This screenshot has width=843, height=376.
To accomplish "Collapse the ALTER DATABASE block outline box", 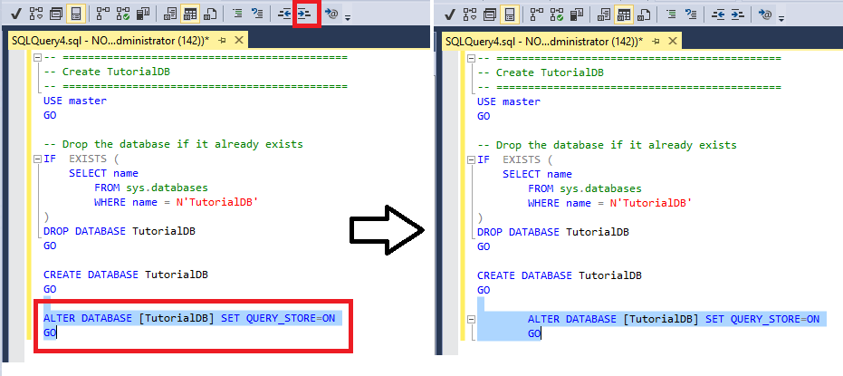I will [472, 319].
